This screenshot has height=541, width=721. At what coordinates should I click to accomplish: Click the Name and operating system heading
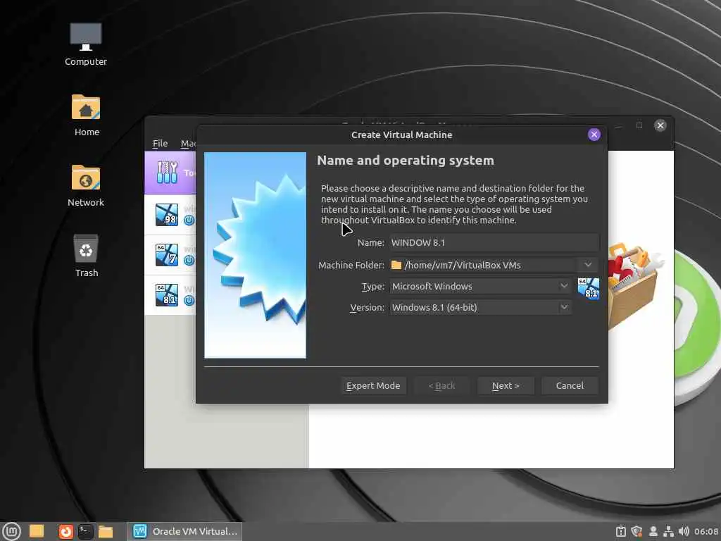(405, 160)
